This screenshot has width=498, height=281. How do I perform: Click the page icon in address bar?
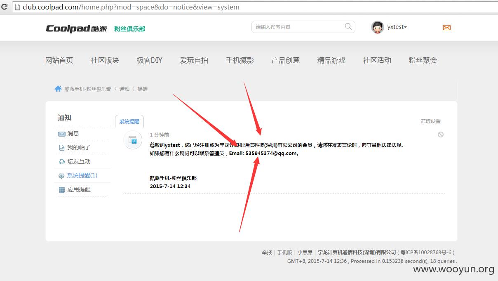[17, 7]
